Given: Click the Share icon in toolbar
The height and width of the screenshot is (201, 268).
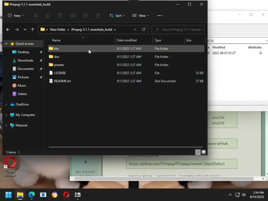Looking at the screenshot, I should pos(86,15).
